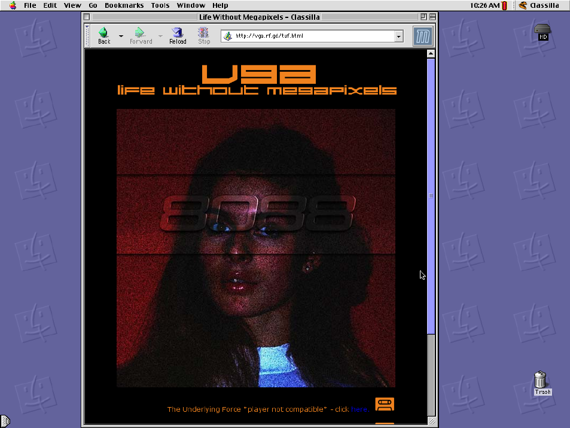Select the Trash desktop icon
570x428 pixels.
point(541,383)
